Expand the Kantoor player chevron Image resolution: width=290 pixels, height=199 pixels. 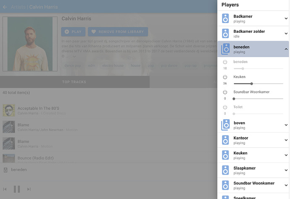tap(286, 140)
